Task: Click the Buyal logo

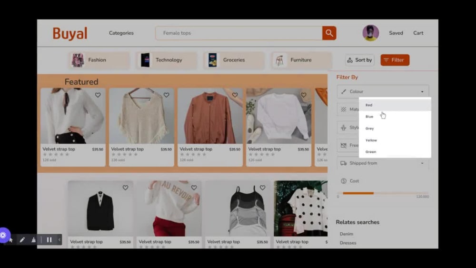Action: [70, 33]
